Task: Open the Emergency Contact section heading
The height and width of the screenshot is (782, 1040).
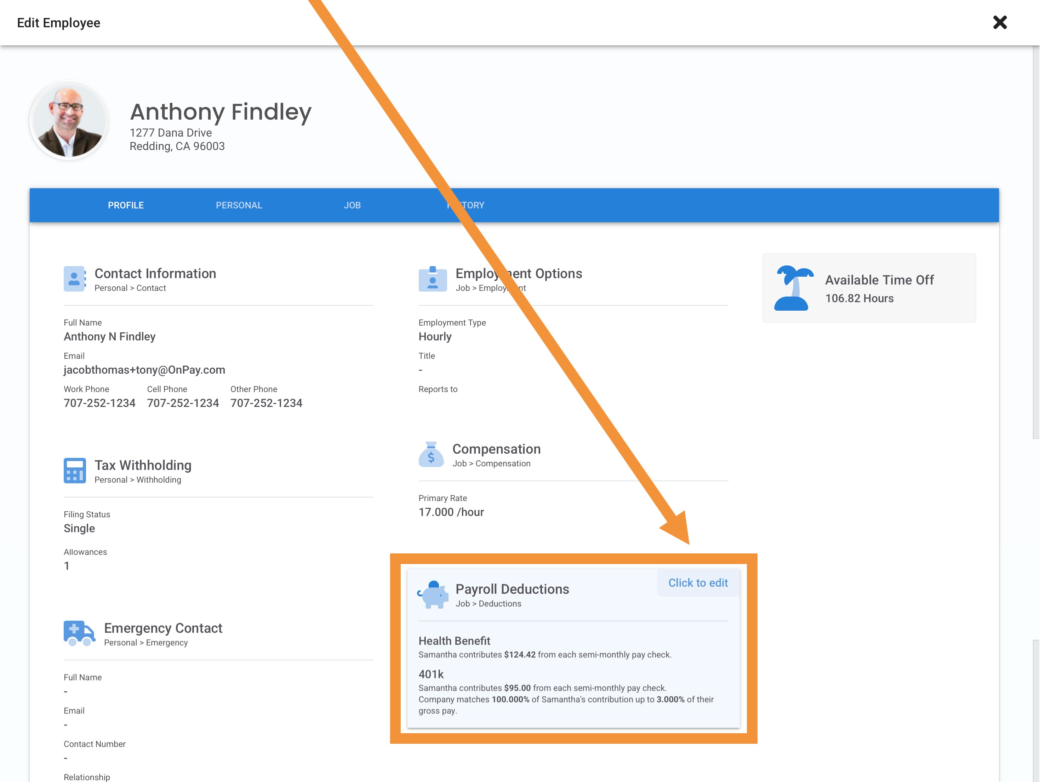Action: pos(163,628)
